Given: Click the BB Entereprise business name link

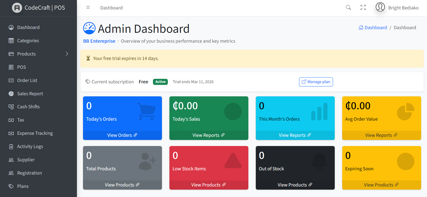Looking at the screenshot, I should pyautogui.click(x=99, y=41).
